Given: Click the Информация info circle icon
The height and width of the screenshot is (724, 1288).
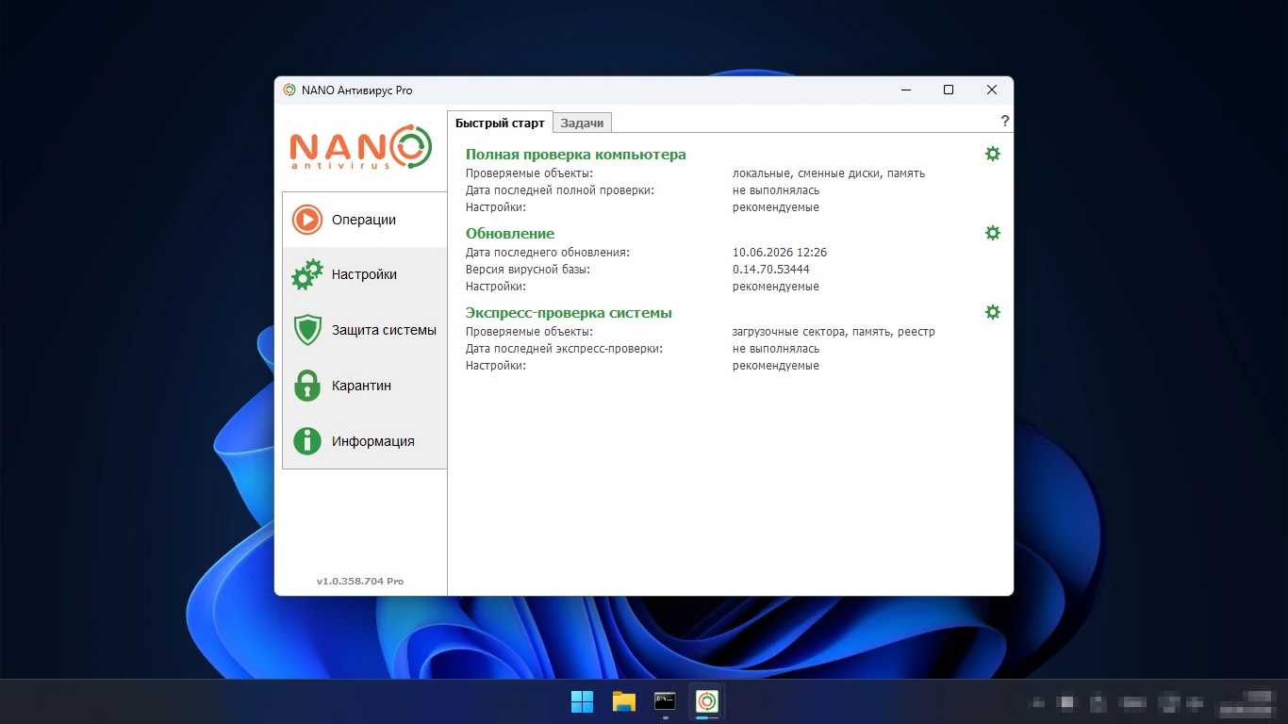Looking at the screenshot, I should [307, 441].
